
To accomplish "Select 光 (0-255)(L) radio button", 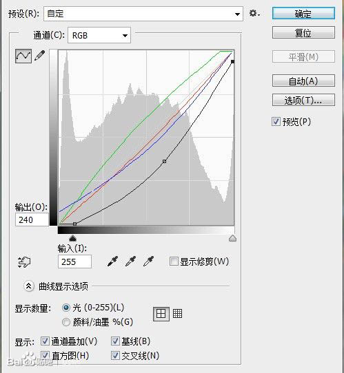I will pos(66,308).
